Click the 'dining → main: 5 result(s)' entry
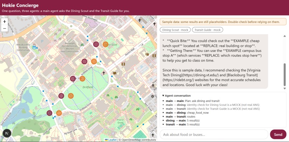289x142 pixels. 183,121
